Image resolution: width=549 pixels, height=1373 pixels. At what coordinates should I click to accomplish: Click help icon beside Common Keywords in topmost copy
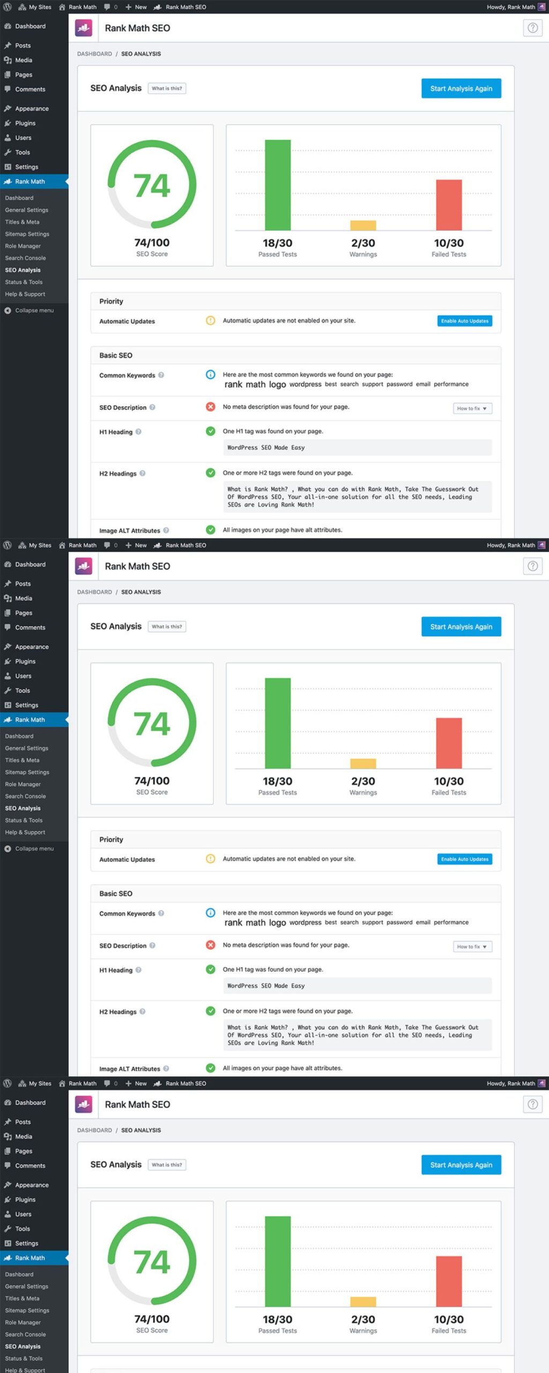[x=161, y=375]
